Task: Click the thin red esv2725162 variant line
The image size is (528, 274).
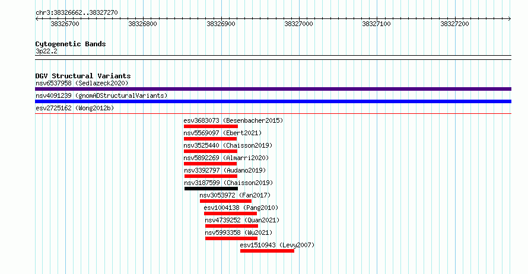Action: 273,113
